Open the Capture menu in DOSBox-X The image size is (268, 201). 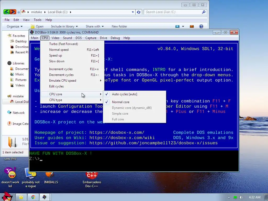point(91,38)
